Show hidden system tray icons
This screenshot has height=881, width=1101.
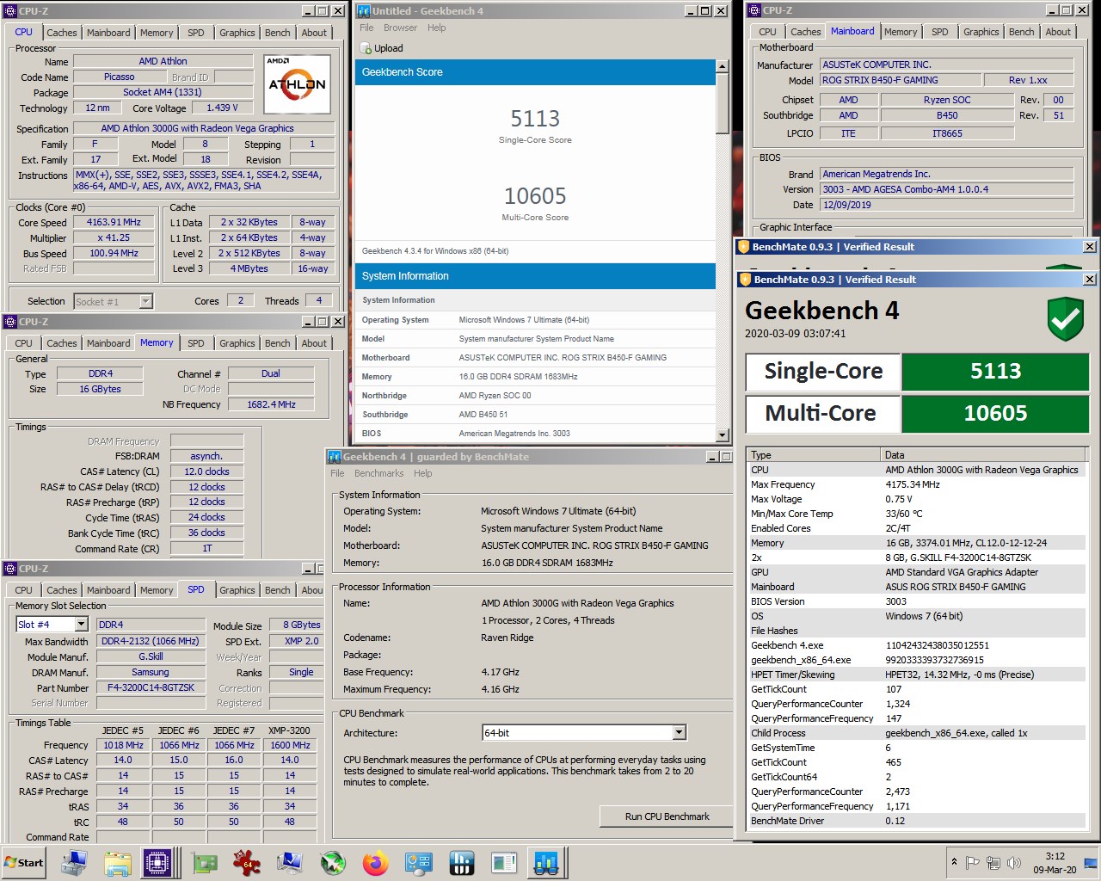pyautogui.click(x=953, y=862)
